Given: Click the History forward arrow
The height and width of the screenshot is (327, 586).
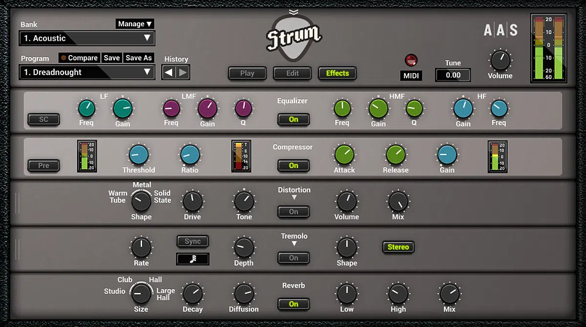Looking at the screenshot, I should click(x=183, y=73).
